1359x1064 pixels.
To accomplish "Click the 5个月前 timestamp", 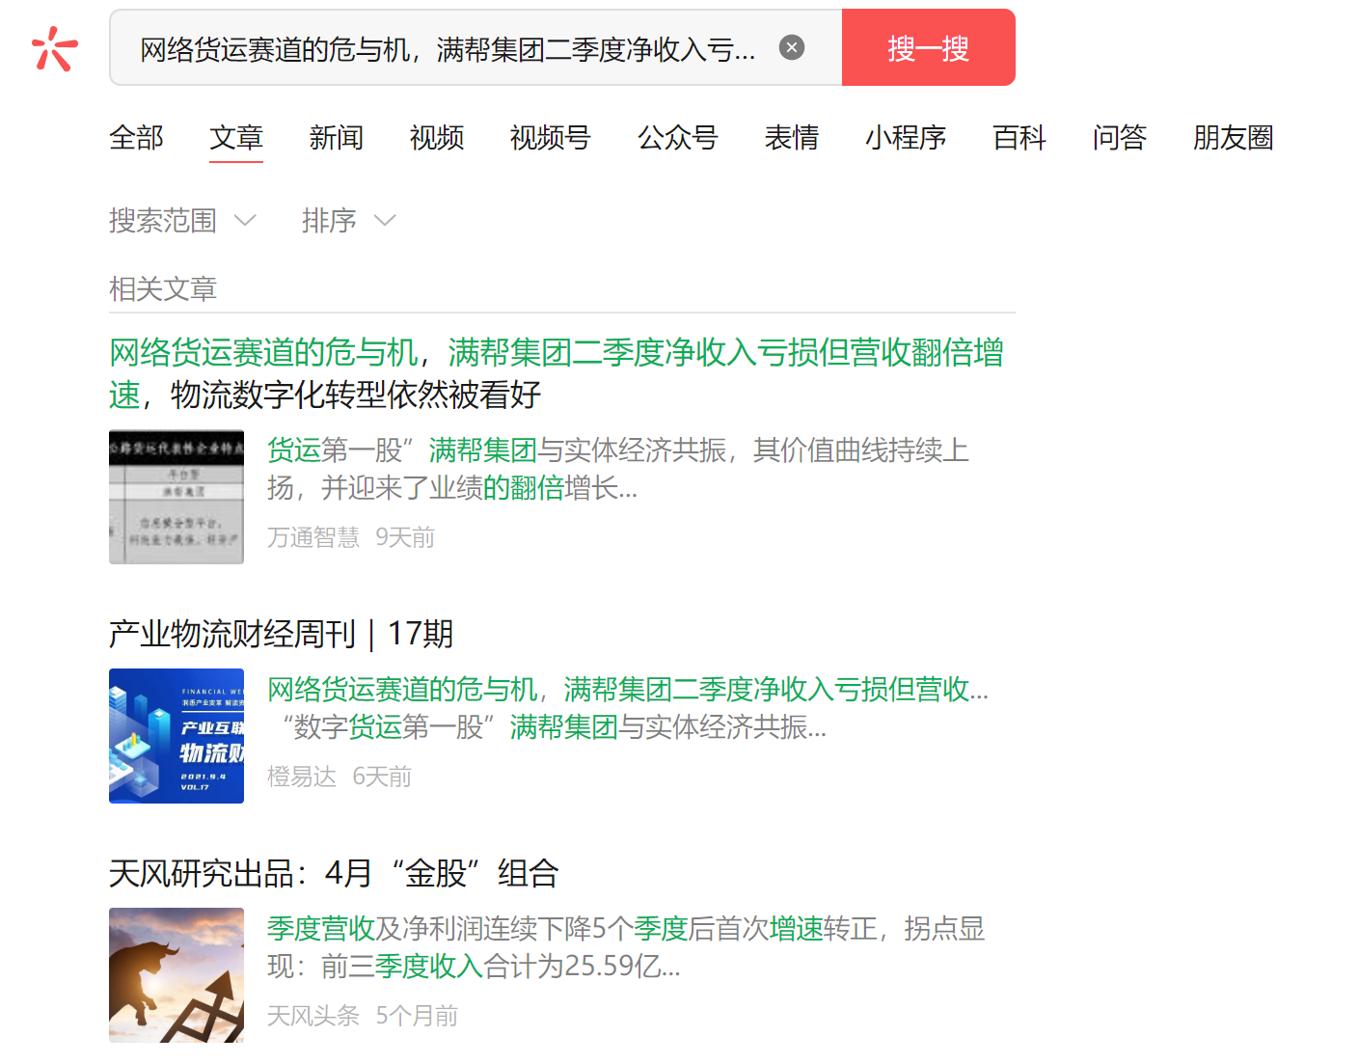I will (417, 1016).
